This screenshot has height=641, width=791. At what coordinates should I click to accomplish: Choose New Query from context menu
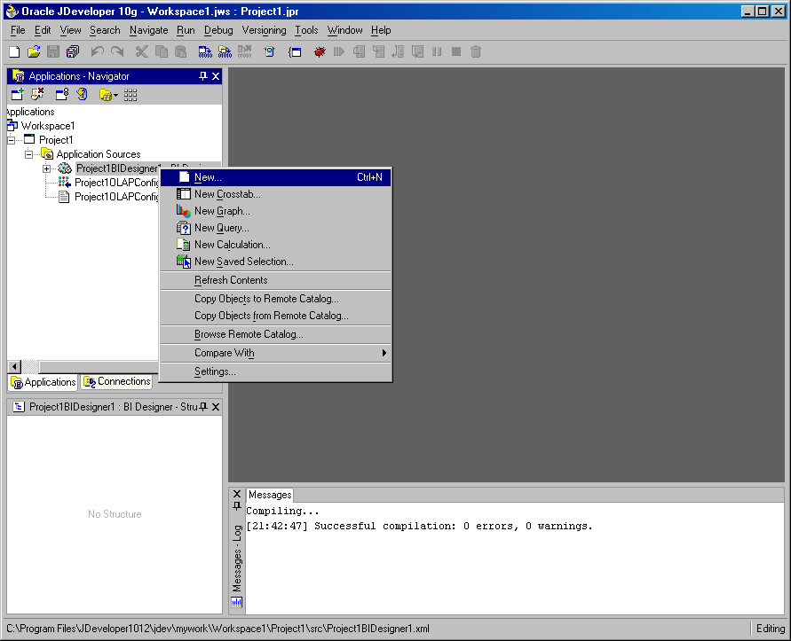(x=275, y=228)
